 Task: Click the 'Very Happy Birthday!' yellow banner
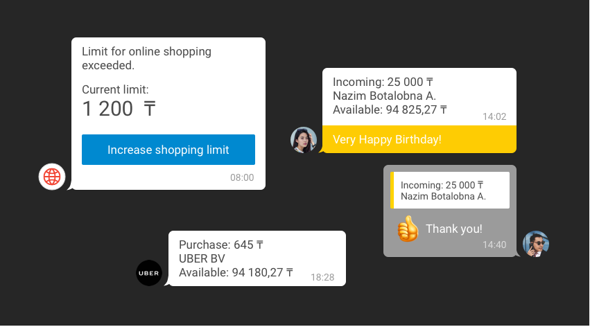click(x=419, y=139)
